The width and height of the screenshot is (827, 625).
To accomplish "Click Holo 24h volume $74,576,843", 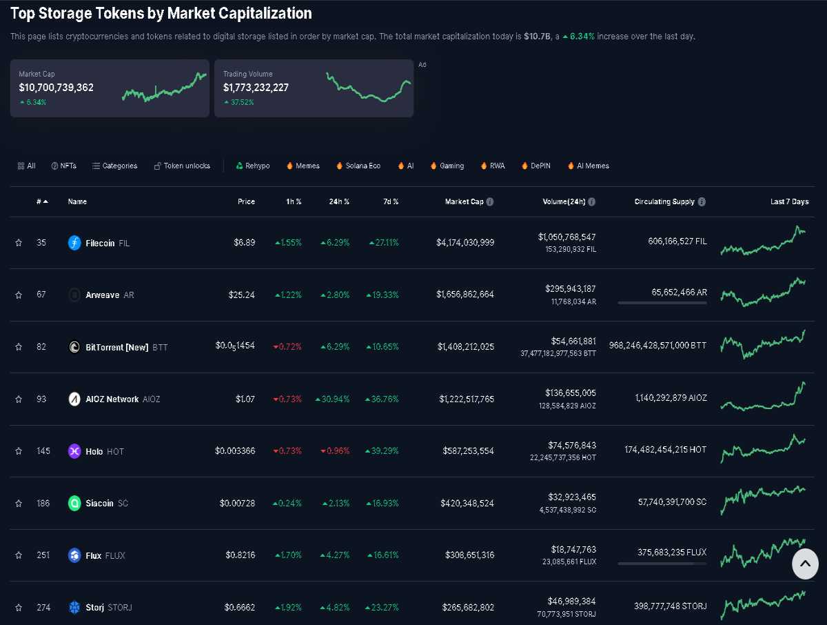I will (x=571, y=445).
